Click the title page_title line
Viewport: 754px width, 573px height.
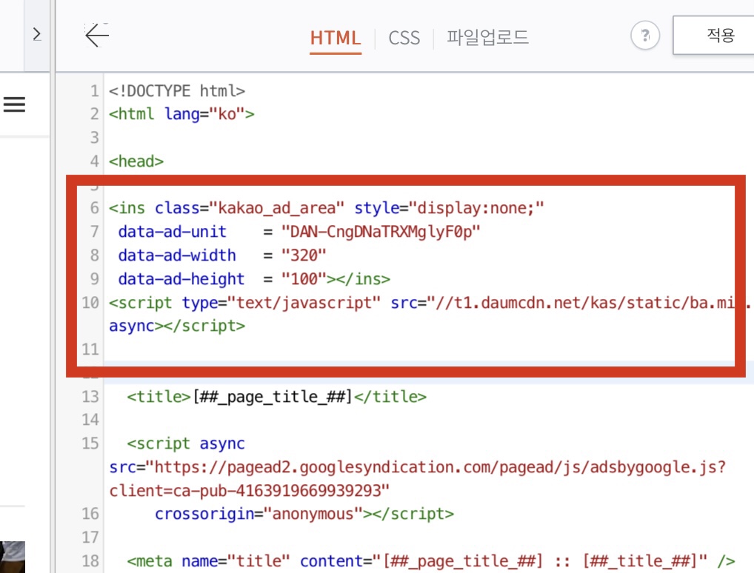click(276, 397)
